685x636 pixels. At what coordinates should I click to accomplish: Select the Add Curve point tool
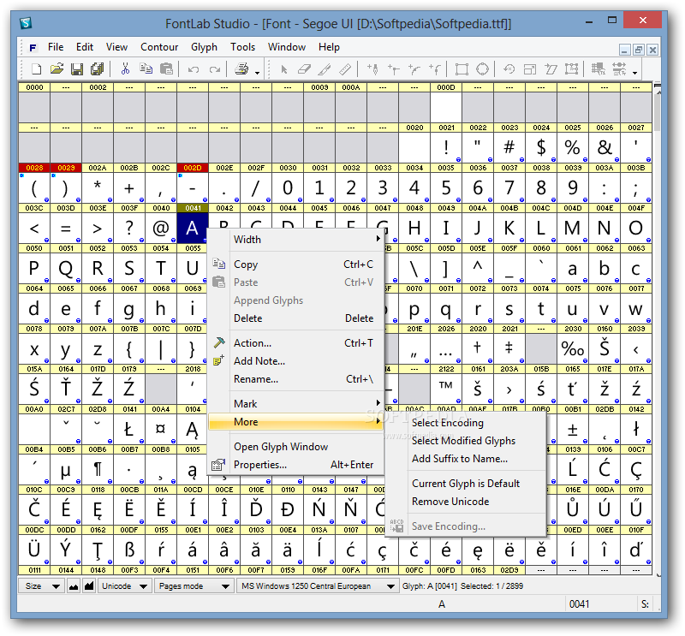point(414,69)
